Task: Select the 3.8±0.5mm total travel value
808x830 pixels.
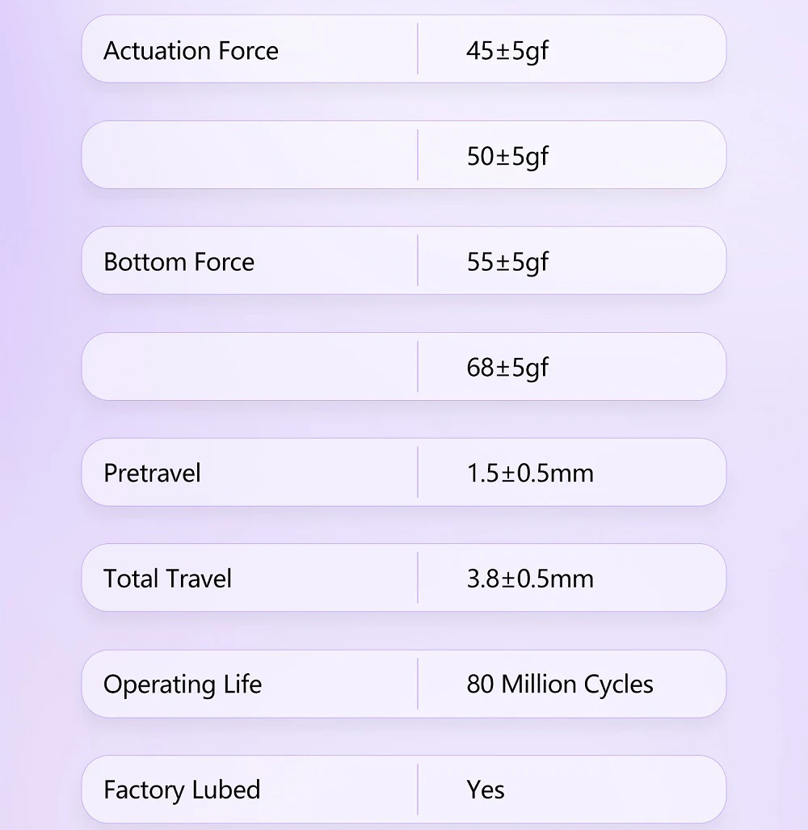Action: pyautogui.click(x=530, y=579)
